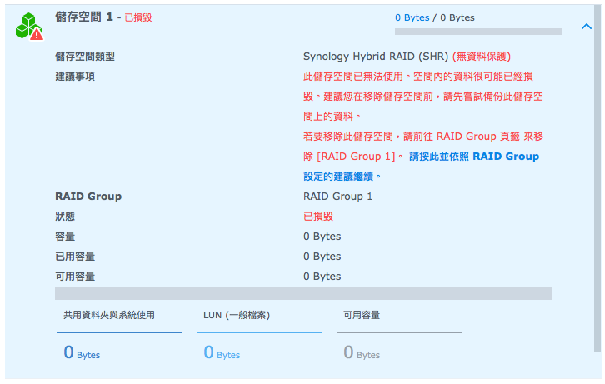605x384 pixels.
Task: Click the 0 Bytes value under LUN (一般檔案)
Action: (222, 352)
